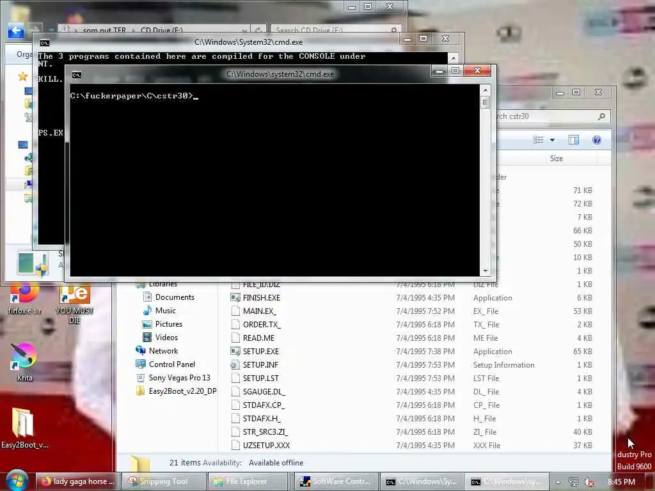Image resolution: width=655 pixels, height=491 pixels.
Task: Select FINISH.EXE file icon
Action: click(235, 298)
